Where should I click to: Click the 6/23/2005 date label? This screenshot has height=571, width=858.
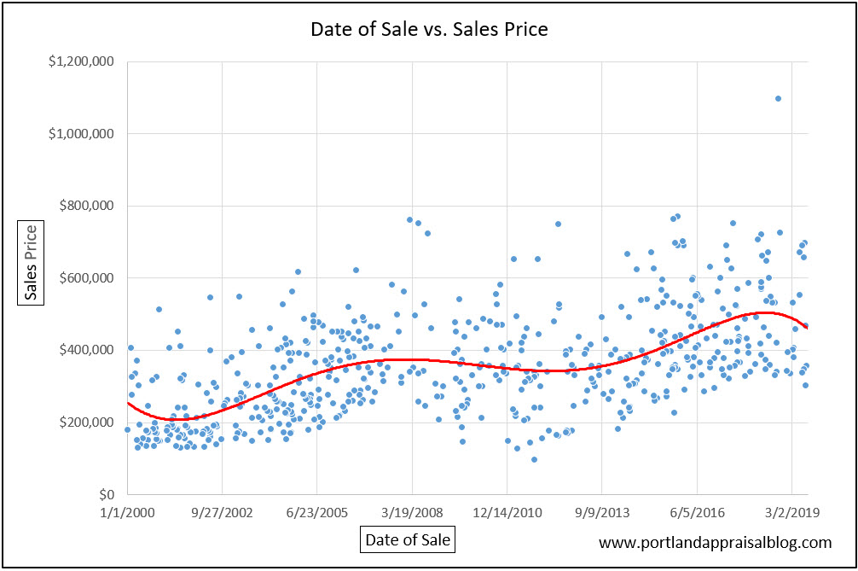(x=316, y=514)
